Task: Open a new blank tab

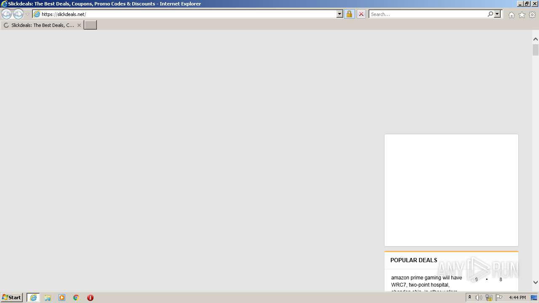Action: (x=90, y=25)
